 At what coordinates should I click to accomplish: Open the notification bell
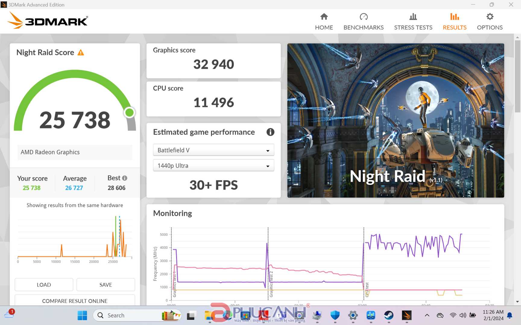click(510, 315)
